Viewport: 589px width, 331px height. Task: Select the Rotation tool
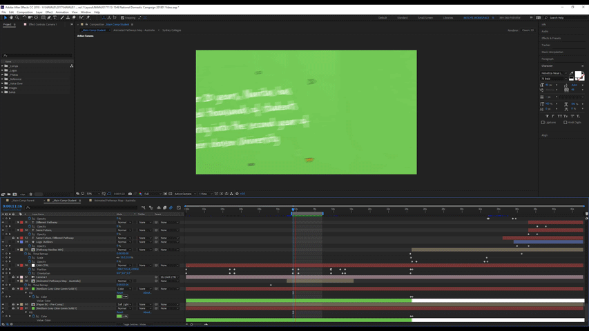coord(24,18)
